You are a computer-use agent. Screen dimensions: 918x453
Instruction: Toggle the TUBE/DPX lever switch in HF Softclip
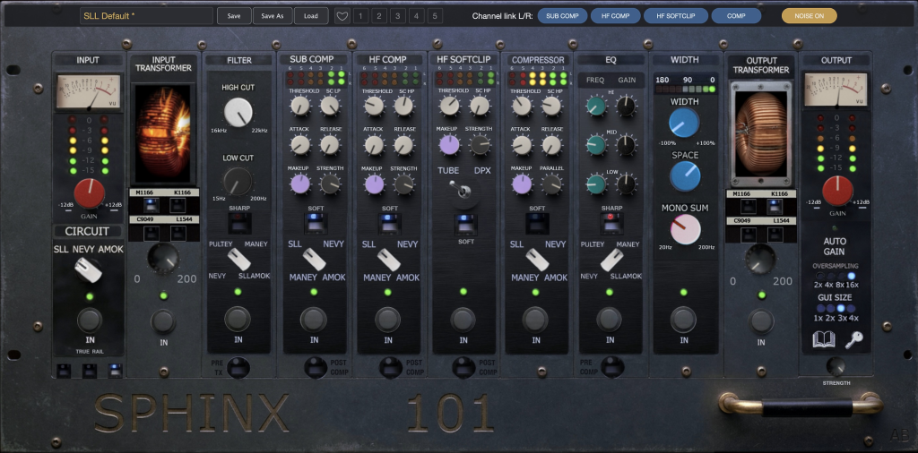coord(463,191)
